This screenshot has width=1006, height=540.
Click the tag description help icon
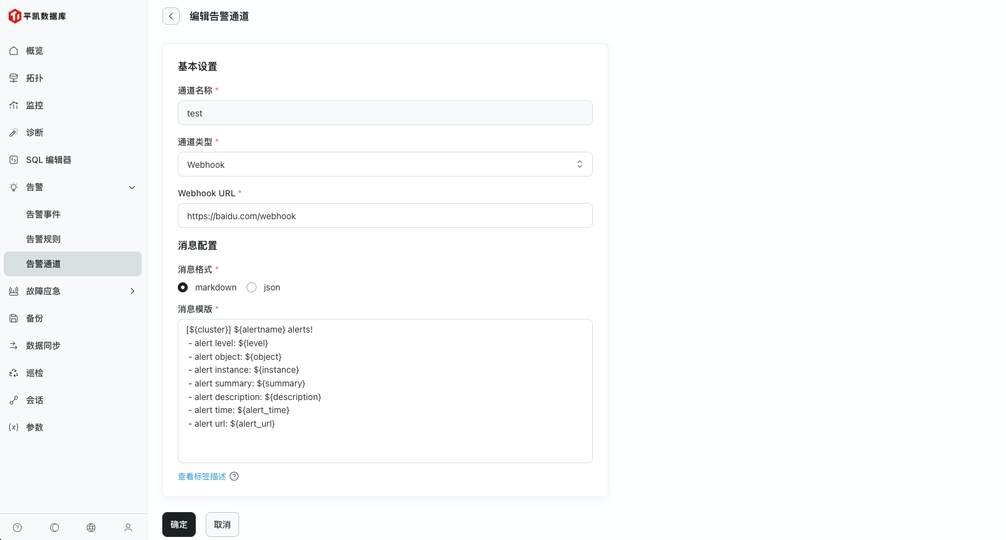point(234,476)
